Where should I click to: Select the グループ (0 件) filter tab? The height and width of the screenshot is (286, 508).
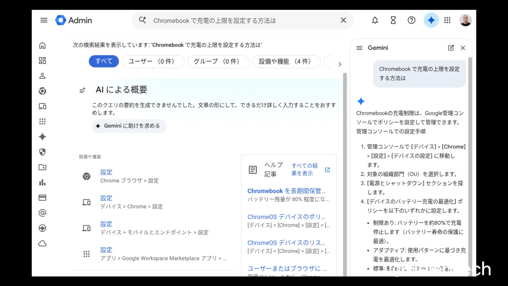pyautogui.click(x=218, y=61)
